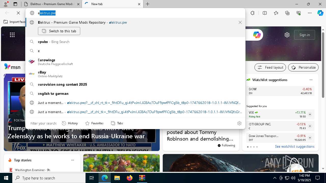Open File Explorer from taskbar
The width and height of the screenshot is (326, 183).
click(117, 178)
